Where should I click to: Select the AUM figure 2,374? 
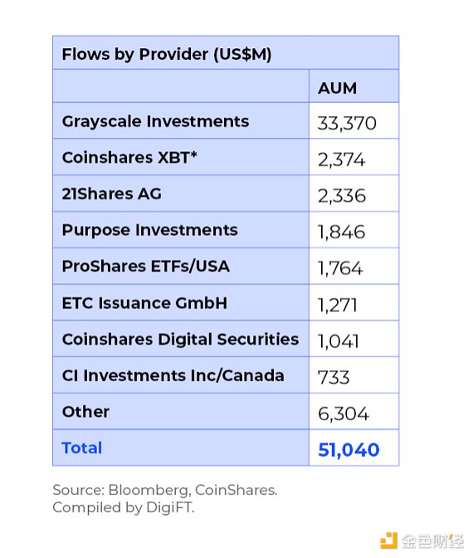coord(341,159)
